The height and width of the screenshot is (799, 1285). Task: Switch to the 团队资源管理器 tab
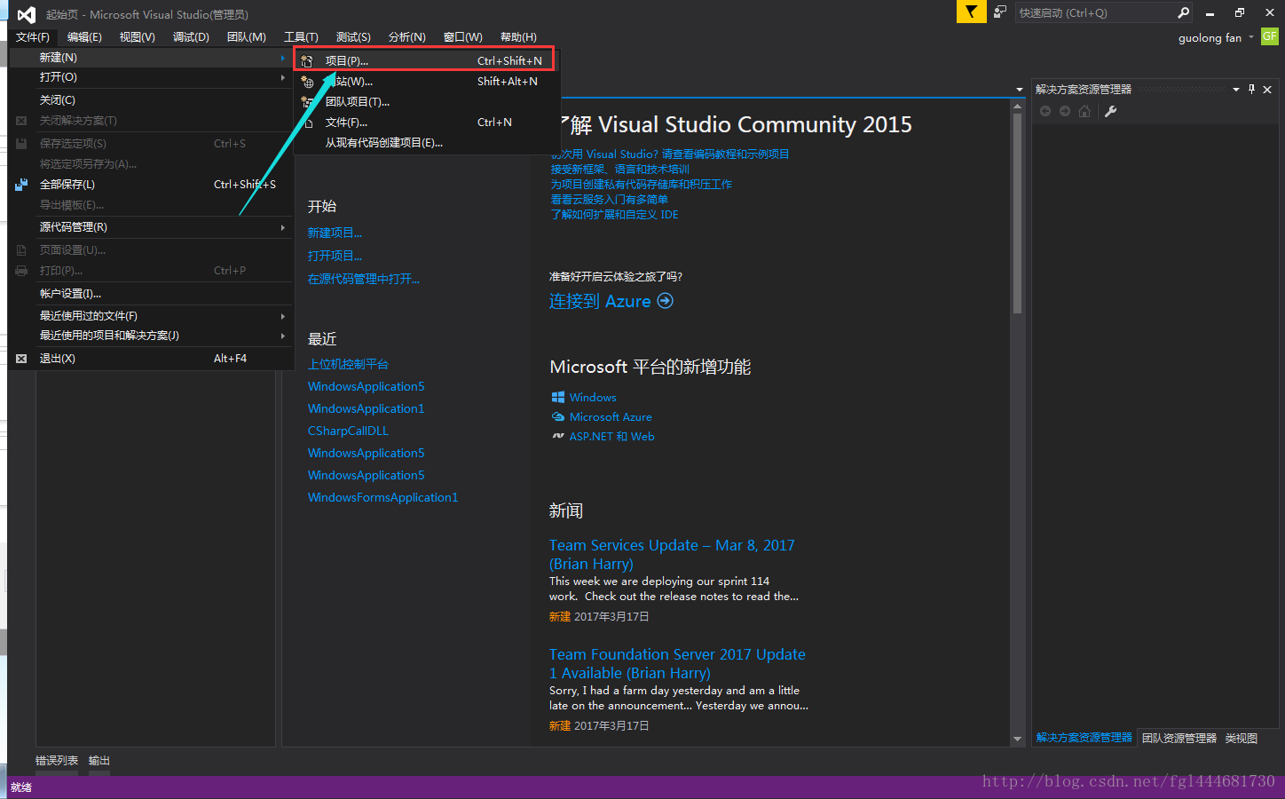point(1179,738)
